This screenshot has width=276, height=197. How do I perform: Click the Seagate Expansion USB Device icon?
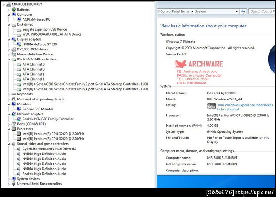coord(19,30)
